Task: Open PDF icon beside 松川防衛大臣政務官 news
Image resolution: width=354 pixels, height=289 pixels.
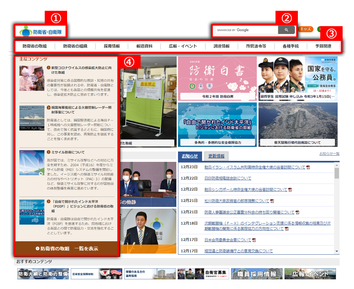Action: click(272, 201)
